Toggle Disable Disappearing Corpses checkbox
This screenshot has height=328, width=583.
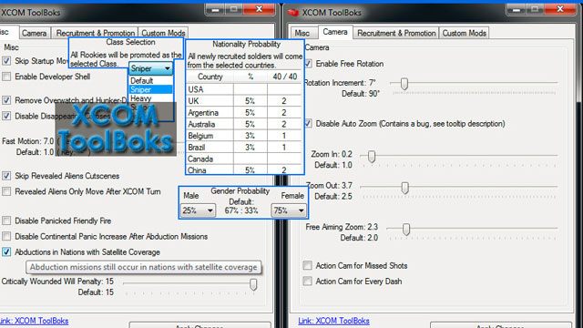pyautogui.click(x=6, y=116)
